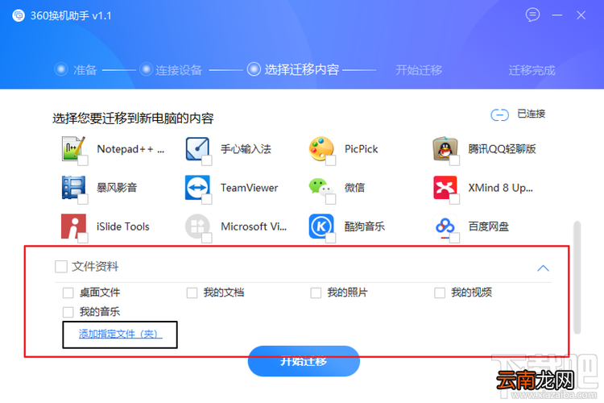Click the PicPick palette icon
Image resolution: width=604 pixels, height=403 pixels.
321,148
